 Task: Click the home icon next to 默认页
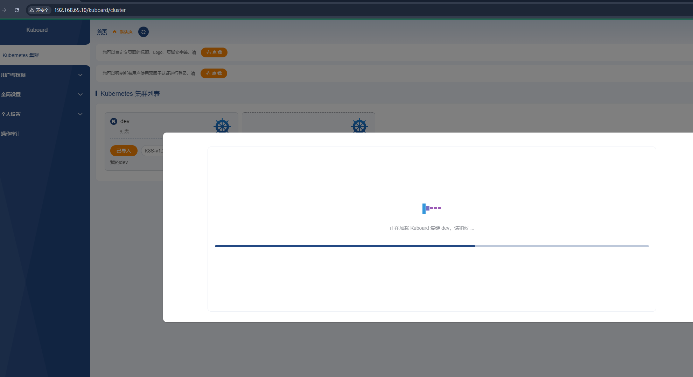(114, 32)
